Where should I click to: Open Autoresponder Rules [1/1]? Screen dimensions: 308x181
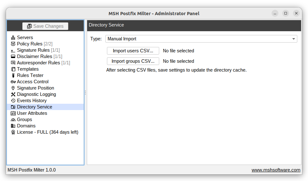[43, 63]
